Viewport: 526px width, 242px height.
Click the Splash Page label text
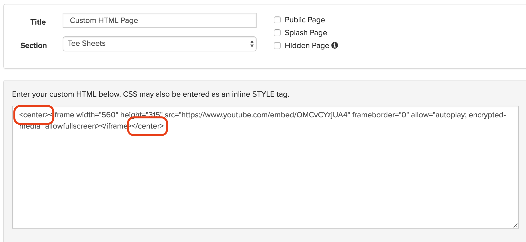306,33
